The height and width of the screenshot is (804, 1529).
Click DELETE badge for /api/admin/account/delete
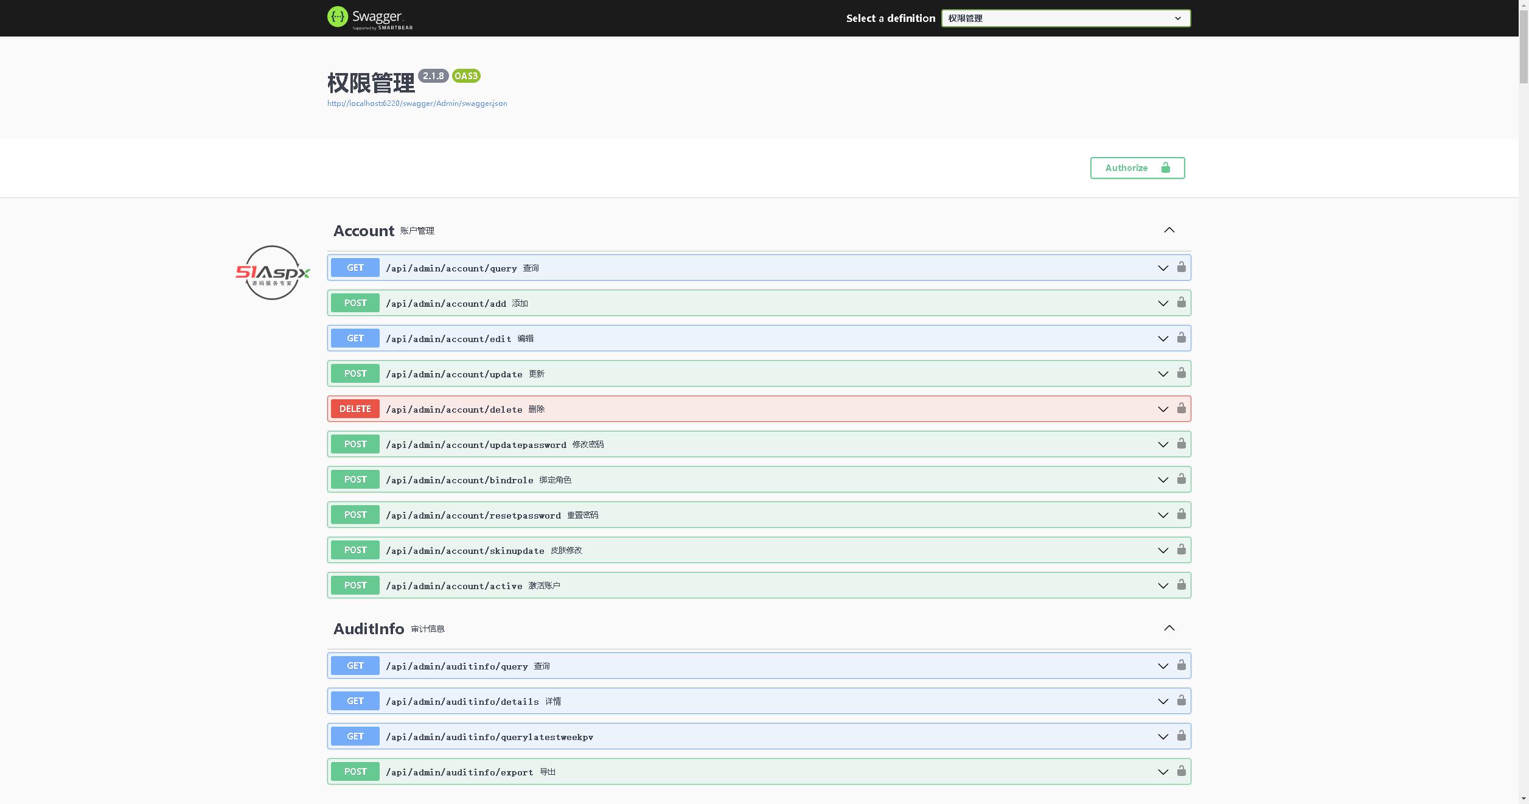[355, 409]
